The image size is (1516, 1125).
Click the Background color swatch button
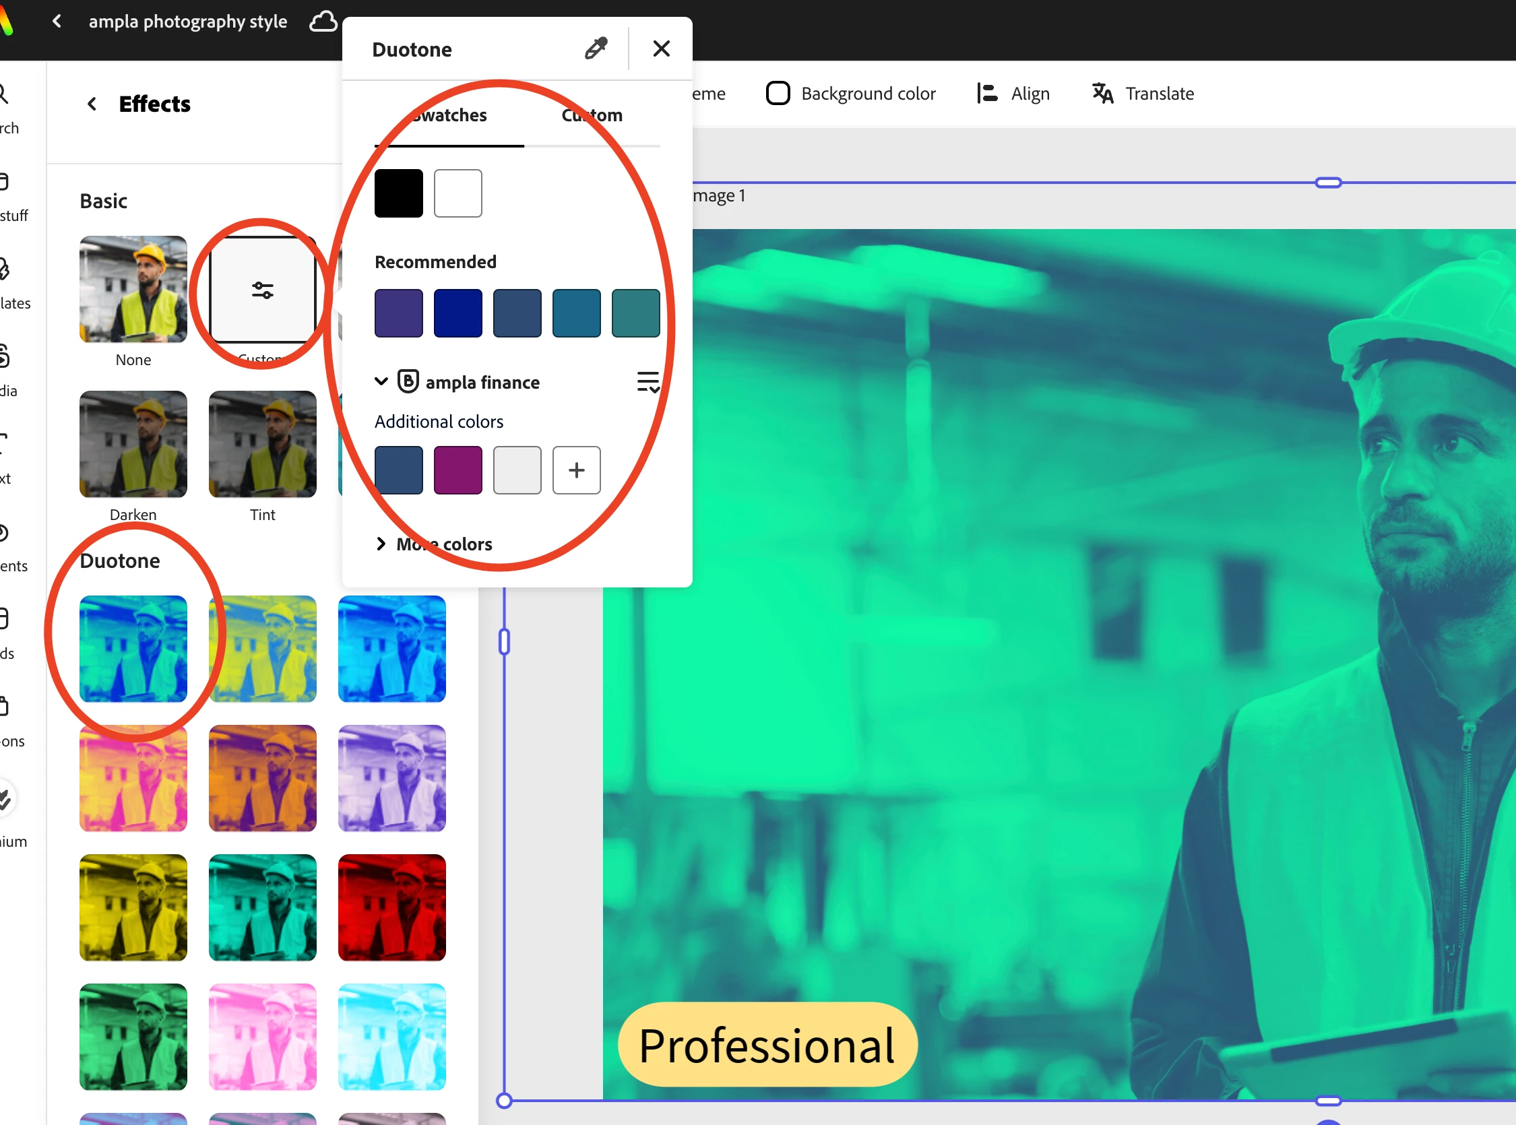point(778,93)
